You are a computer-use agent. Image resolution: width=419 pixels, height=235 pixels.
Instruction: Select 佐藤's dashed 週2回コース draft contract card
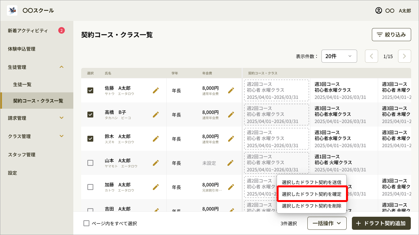[x=277, y=90]
